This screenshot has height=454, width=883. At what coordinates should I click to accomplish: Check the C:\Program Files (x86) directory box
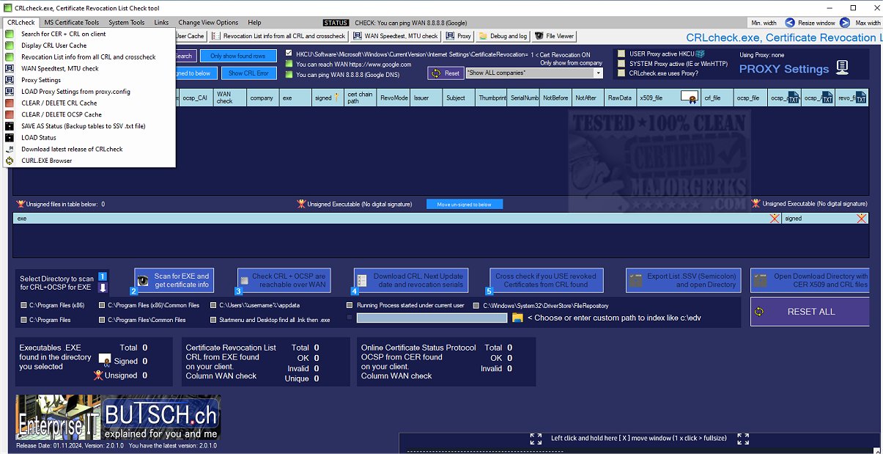pyautogui.click(x=23, y=305)
